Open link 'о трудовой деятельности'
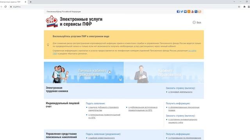The image size is (250, 140). click(180, 92)
